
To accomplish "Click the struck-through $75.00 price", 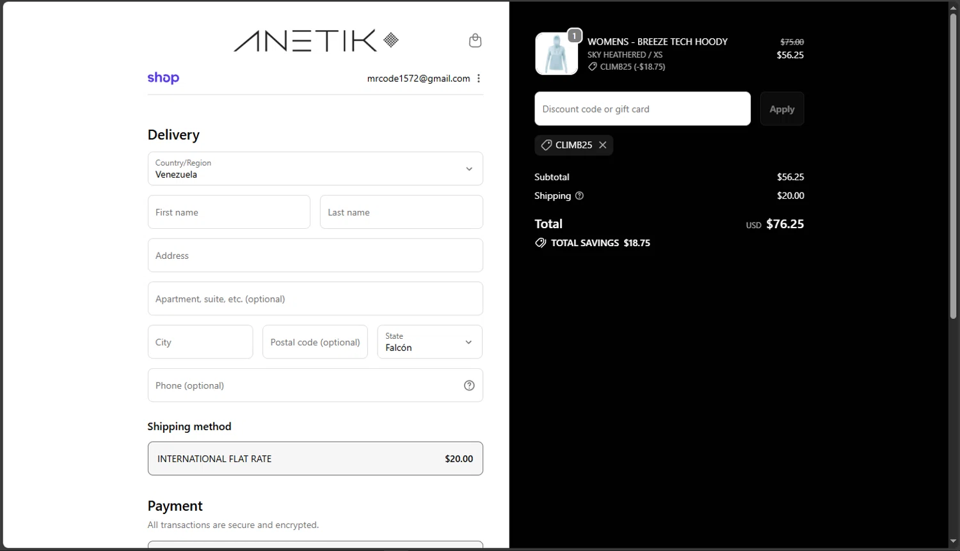I will click(x=792, y=42).
